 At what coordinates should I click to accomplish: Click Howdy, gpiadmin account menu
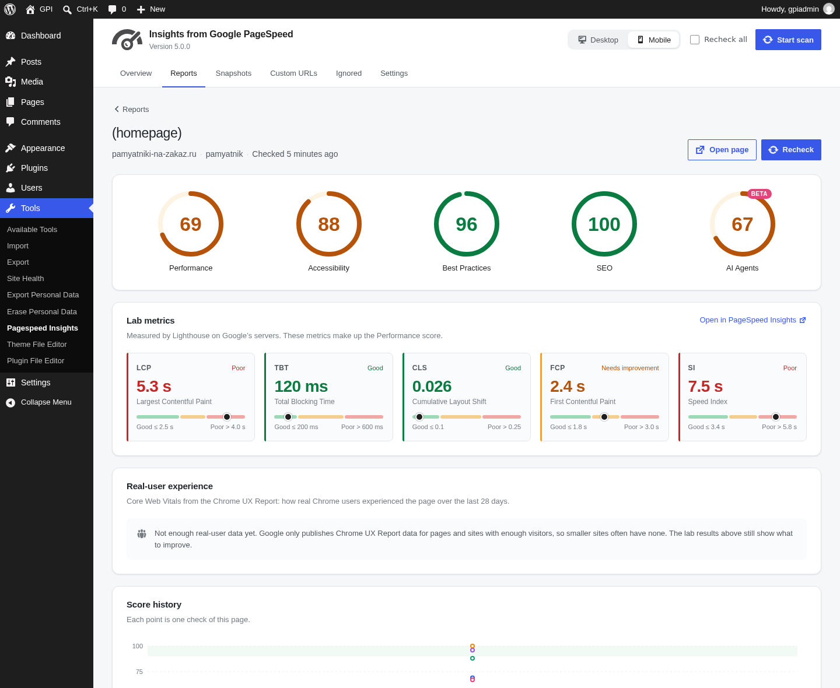tap(797, 9)
